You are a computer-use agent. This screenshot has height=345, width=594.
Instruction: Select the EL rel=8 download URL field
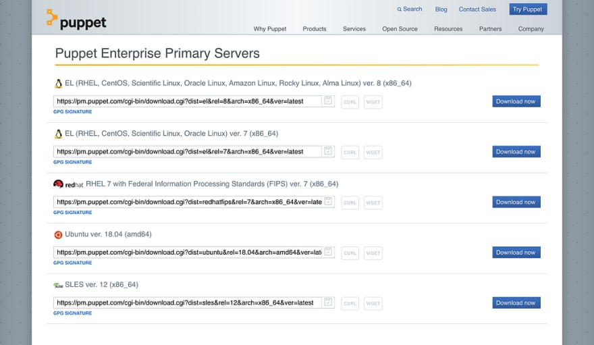point(188,101)
